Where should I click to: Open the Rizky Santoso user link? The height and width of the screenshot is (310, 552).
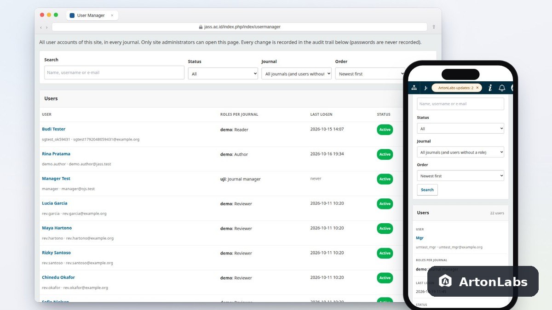[x=57, y=253]
